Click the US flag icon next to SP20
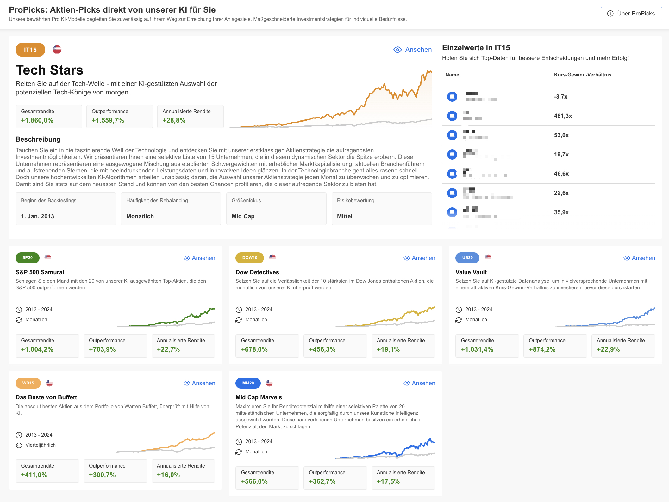This screenshot has width=669, height=502. [48, 258]
